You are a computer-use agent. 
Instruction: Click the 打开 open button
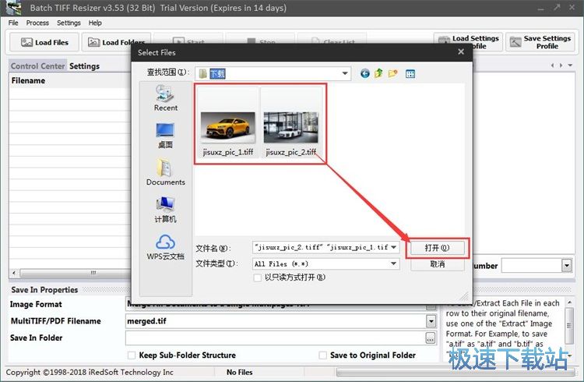pos(438,248)
